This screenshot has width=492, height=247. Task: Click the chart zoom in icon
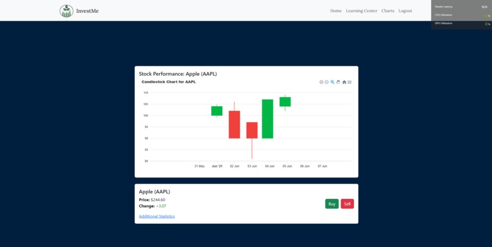pos(321,82)
